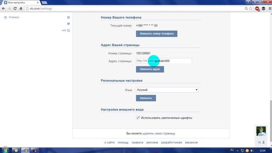272x153 pixels.
Task: Open a new browser tab
Action: 44,3
